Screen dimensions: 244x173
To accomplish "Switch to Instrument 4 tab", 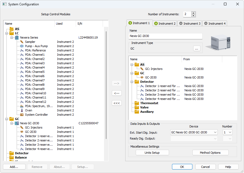I will pos(215,24).
